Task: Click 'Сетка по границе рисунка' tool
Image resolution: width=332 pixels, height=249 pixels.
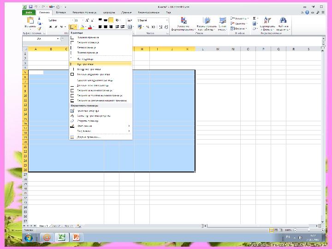Action: (101, 116)
